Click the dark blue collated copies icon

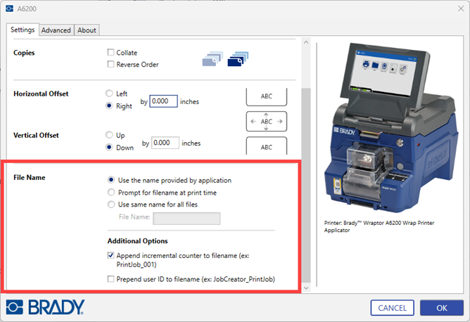point(238,59)
